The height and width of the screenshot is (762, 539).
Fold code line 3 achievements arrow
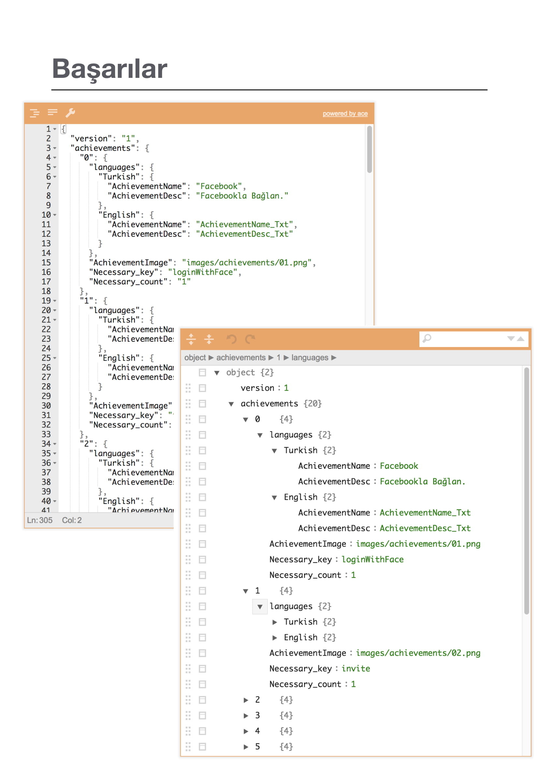point(55,148)
